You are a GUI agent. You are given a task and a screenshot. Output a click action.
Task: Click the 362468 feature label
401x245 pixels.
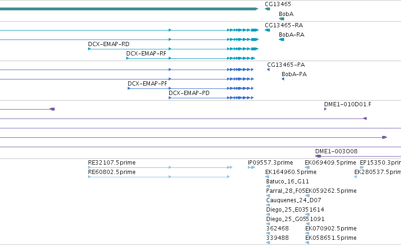coord(278,229)
